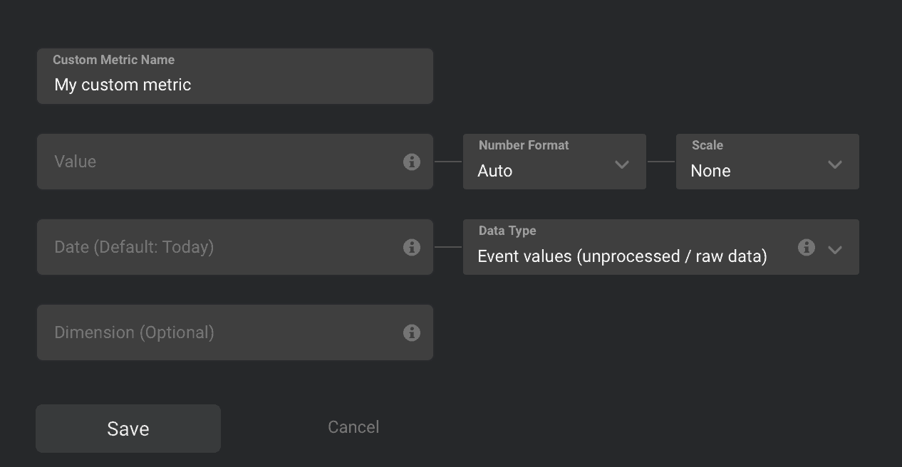Focus the Value input field
The height and width of the screenshot is (467, 902).
(214, 162)
